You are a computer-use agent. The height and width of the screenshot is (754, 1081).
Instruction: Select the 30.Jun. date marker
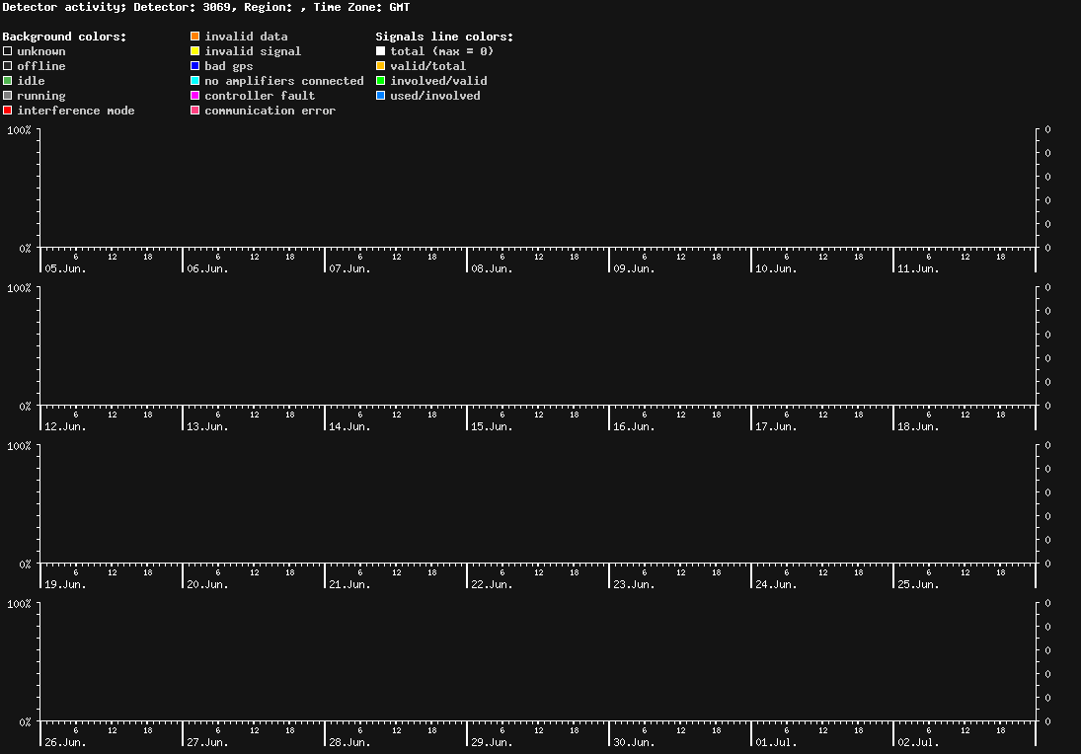click(634, 742)
